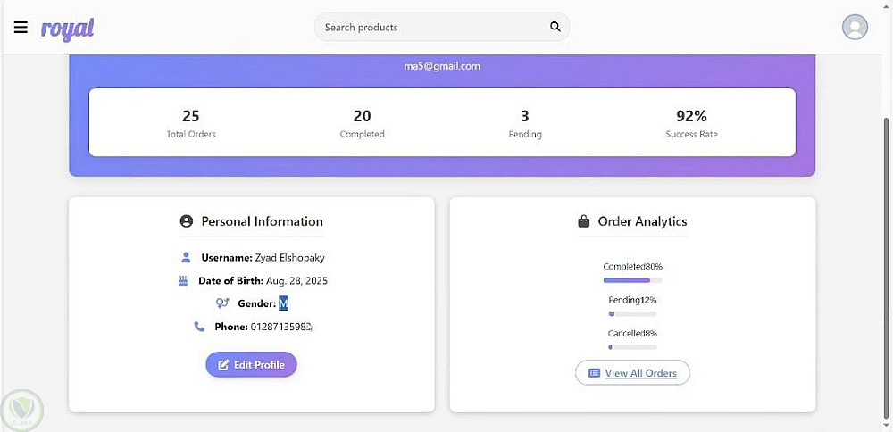
Task: Click the royal logo
Action: [67, 29]
